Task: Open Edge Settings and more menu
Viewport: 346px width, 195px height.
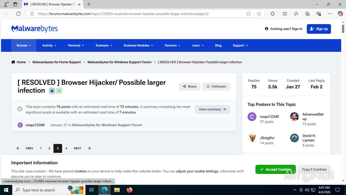Action: tap(330, 14)
